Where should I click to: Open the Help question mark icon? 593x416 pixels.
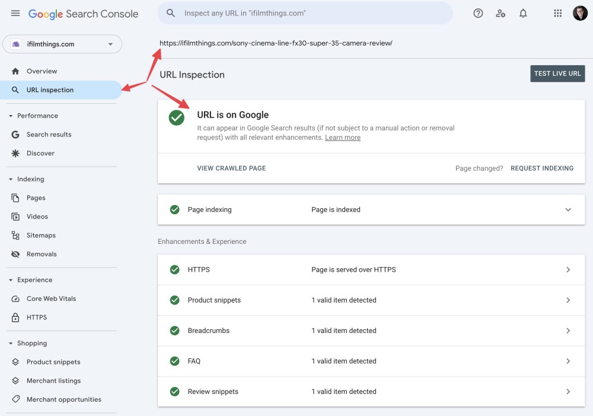coord(478,14)
